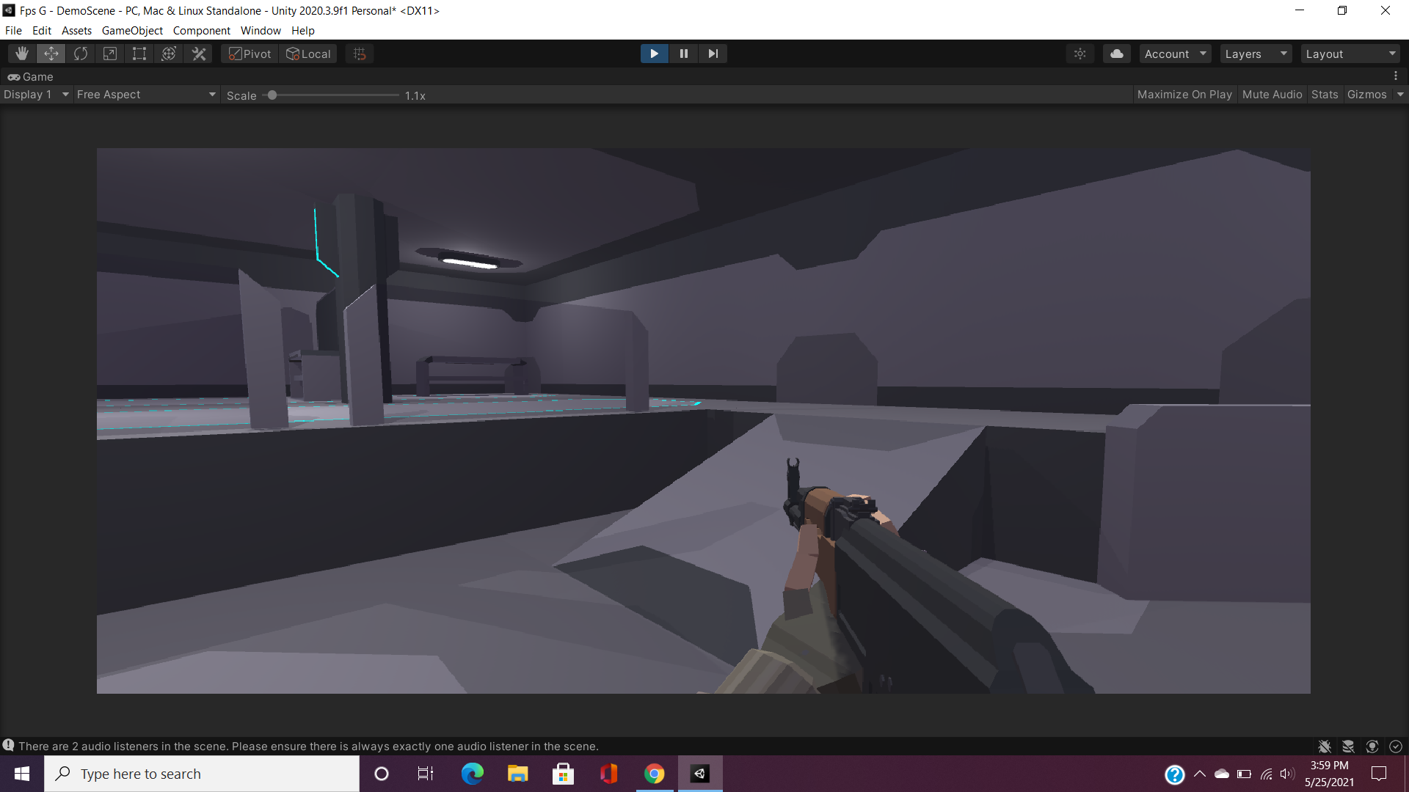Image resolution: width=1409 pixels, height=792 pixels.
Task: Toggle the Local/Global handle rotation
Action: [x=308, y=54]
